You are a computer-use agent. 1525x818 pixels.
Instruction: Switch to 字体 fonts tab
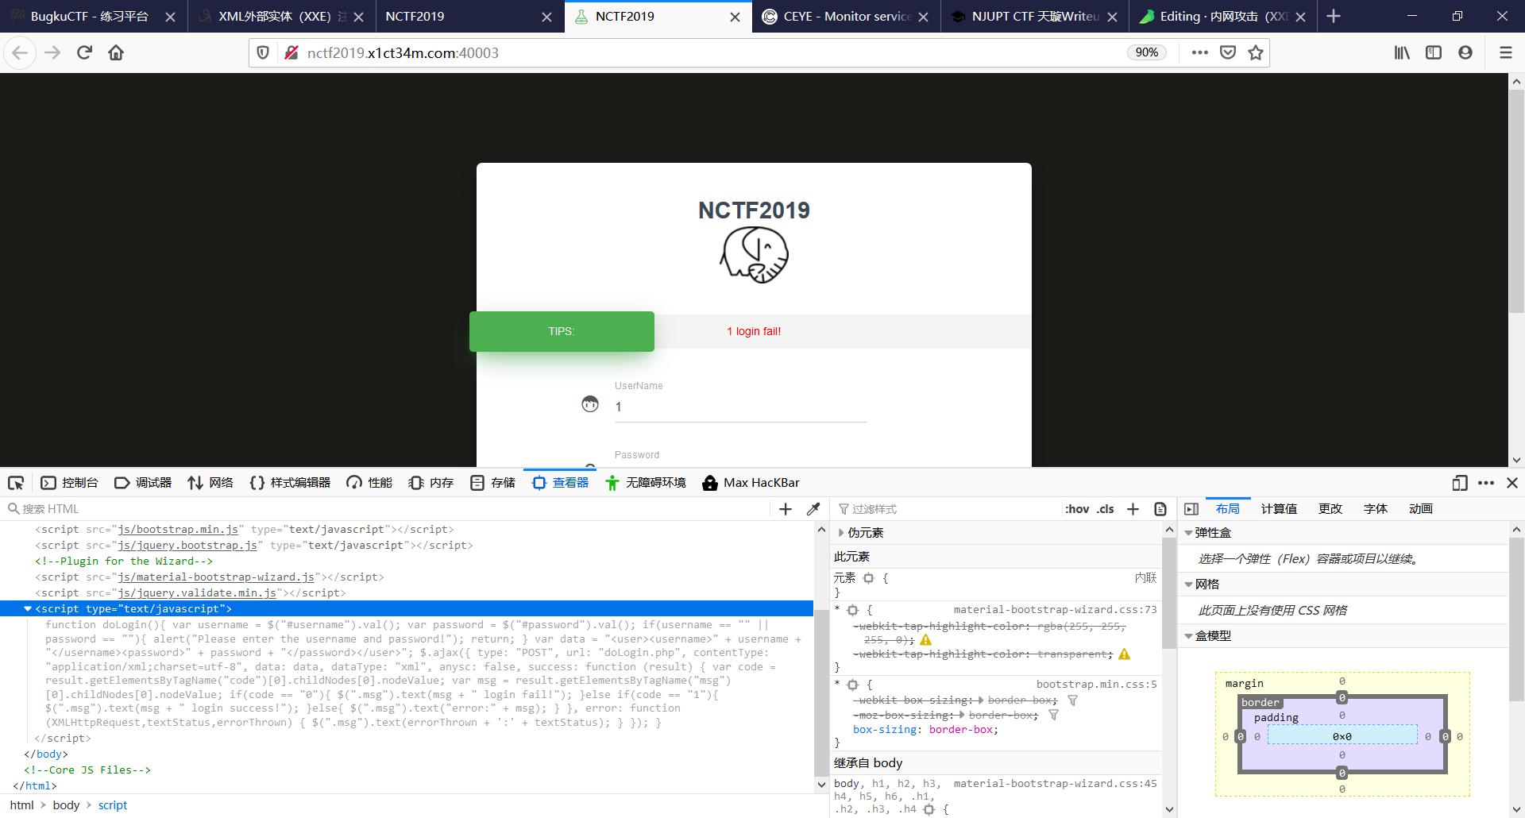click(1376, 509)
